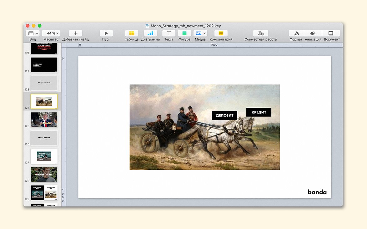Select slide 125 thumbnail
This screenshot has height=229, width=367.
[x=44, y=120]
